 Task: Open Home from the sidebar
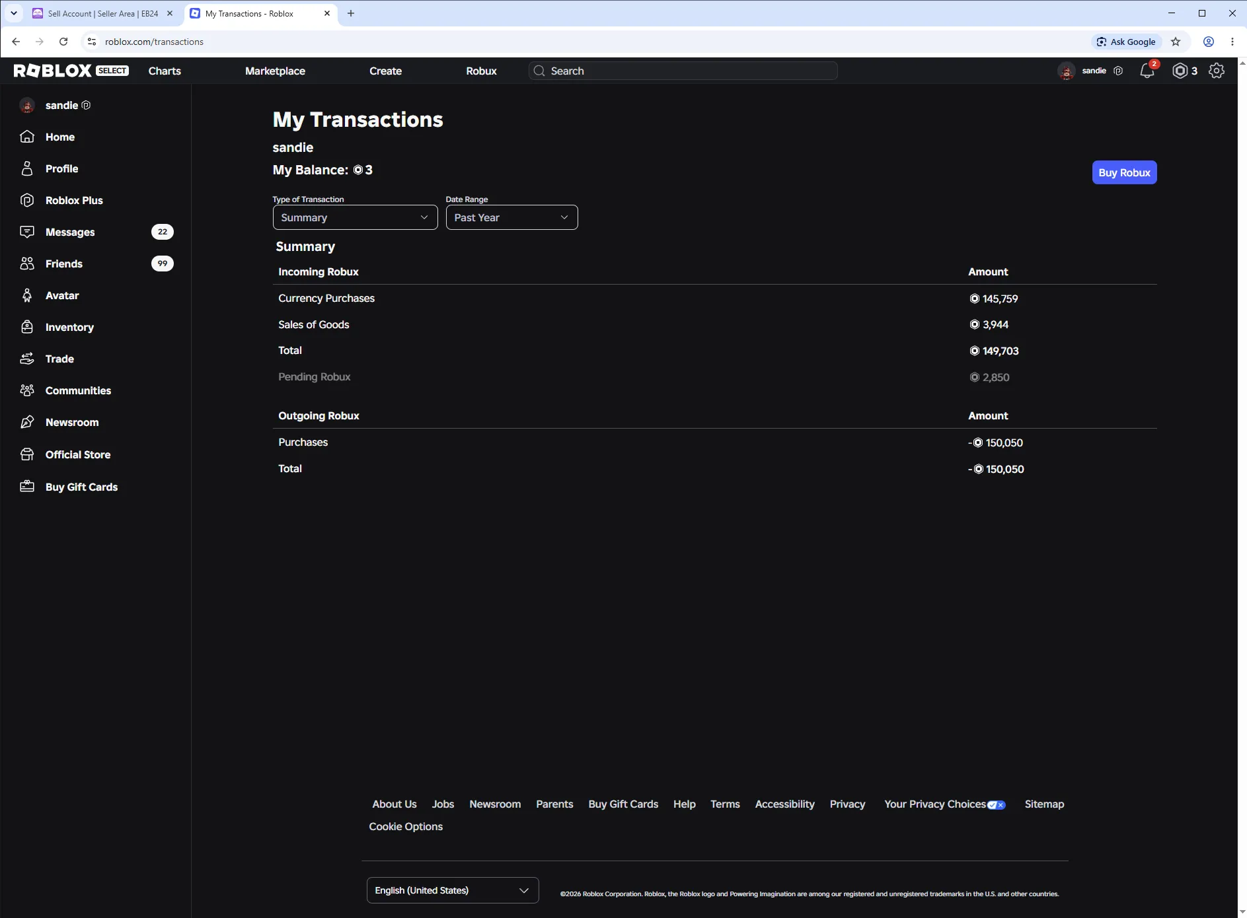pyautogui.click(x=59, y=137)
